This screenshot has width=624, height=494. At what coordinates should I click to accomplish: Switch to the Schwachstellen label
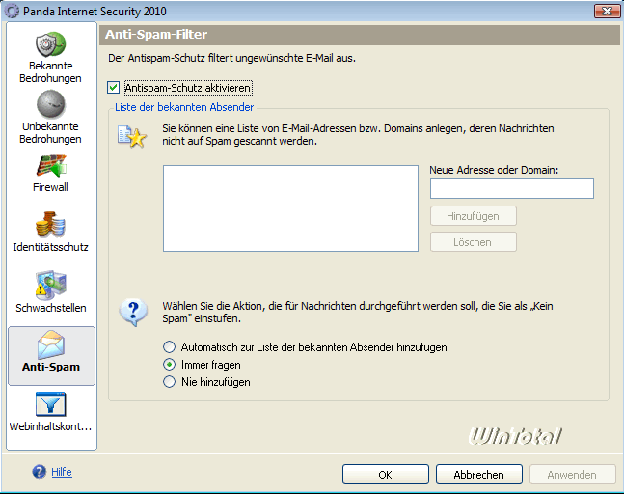tap(51, 308)
